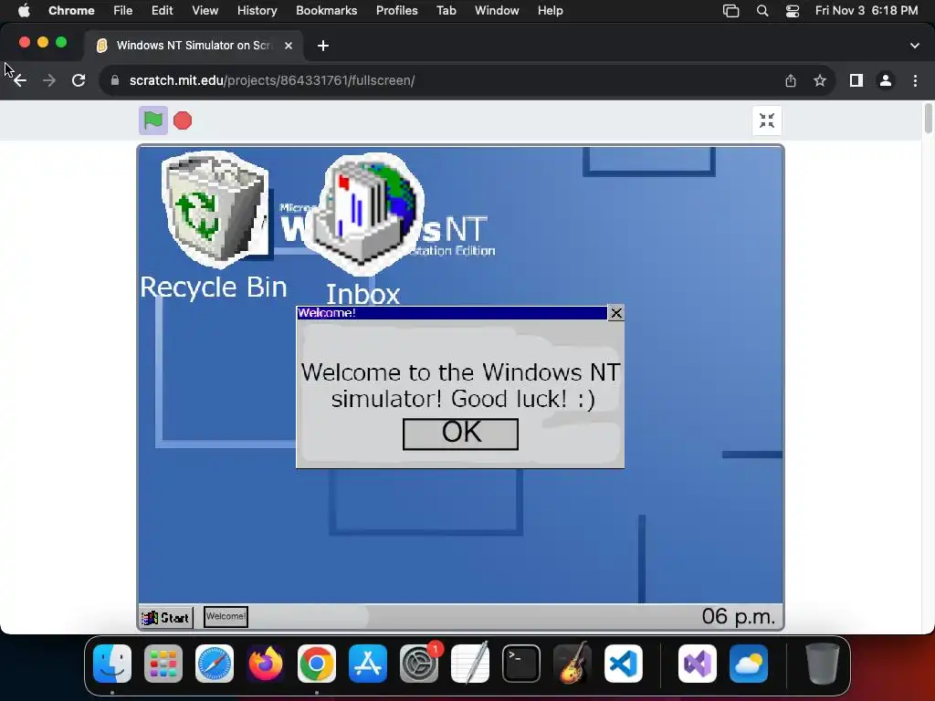The width and height of the screenshot is (935, 701).
Task: Launch Firefox from the Dock
Action: (x=266, y=664)
